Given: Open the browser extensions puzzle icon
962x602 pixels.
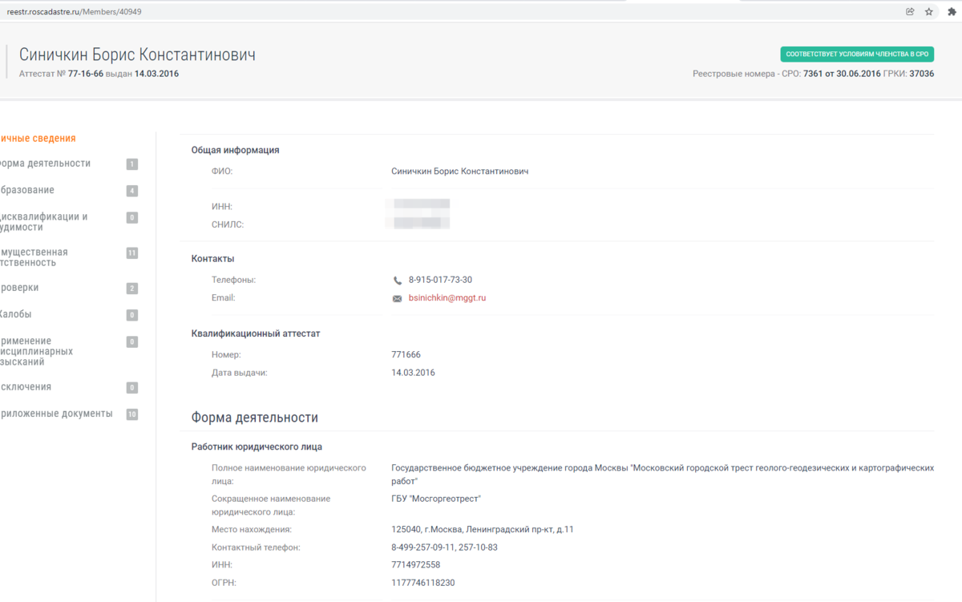Looking at the screenshot, I should click(x=952, y=11).
